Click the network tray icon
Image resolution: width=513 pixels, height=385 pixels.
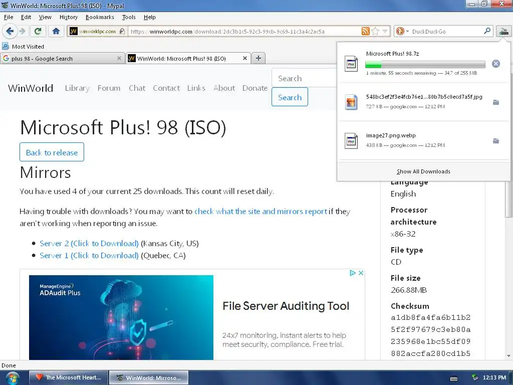[x=475, y=378]
